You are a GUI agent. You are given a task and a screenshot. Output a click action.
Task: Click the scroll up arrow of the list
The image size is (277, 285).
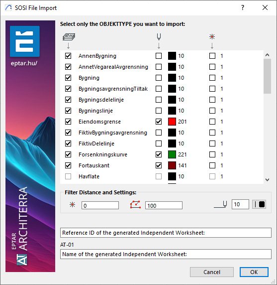267,55
